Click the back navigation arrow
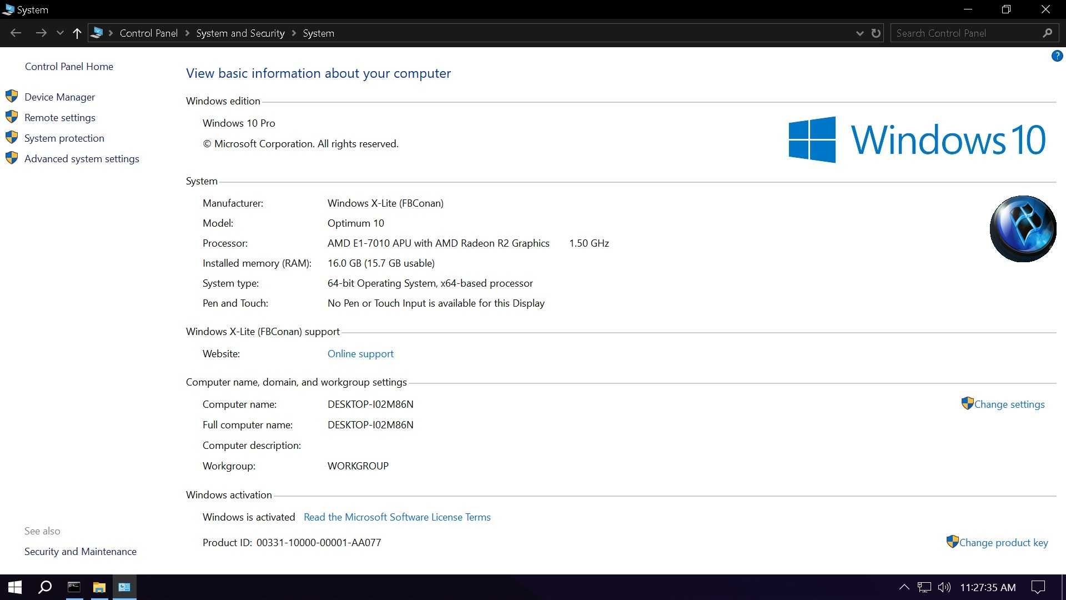 [x=16, y=33]
